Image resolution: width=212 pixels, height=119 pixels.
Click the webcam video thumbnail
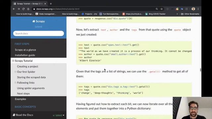pos(192,108)
